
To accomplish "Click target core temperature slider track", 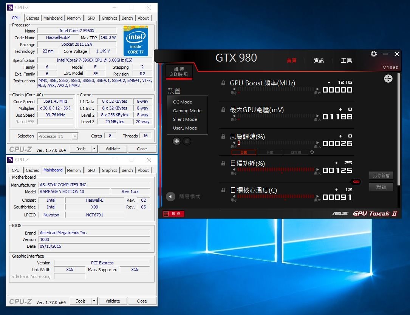I will click(275, 196).
